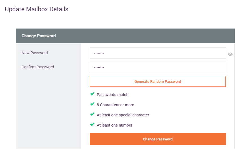Toggle password visibility with the eye icon
This screenshot has width=246, height=152.
pyautogui.click(x=230, y=54)
